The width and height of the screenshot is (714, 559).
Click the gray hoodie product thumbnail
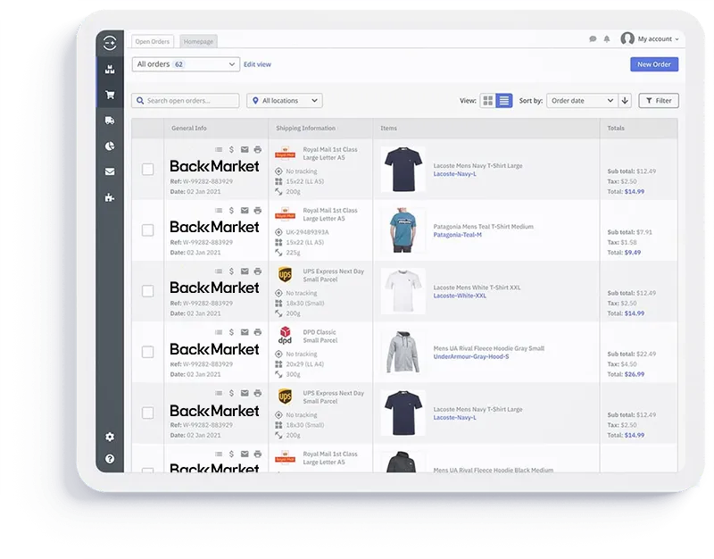(x=403, y=352)
